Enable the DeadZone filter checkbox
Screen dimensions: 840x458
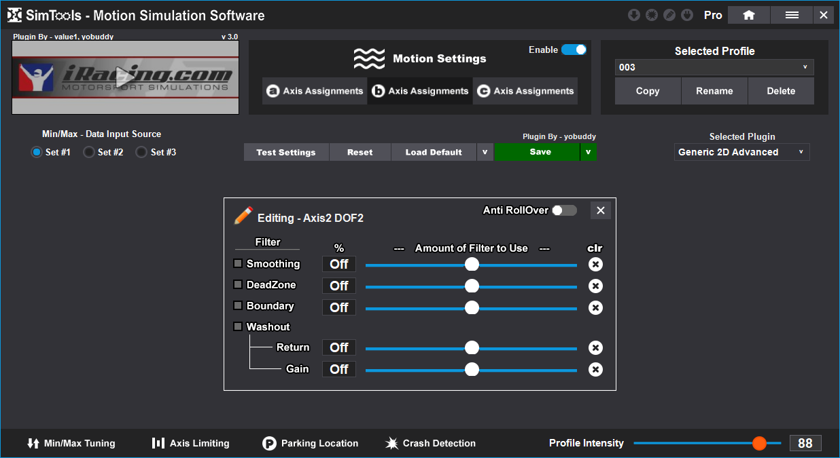(238, 284)
